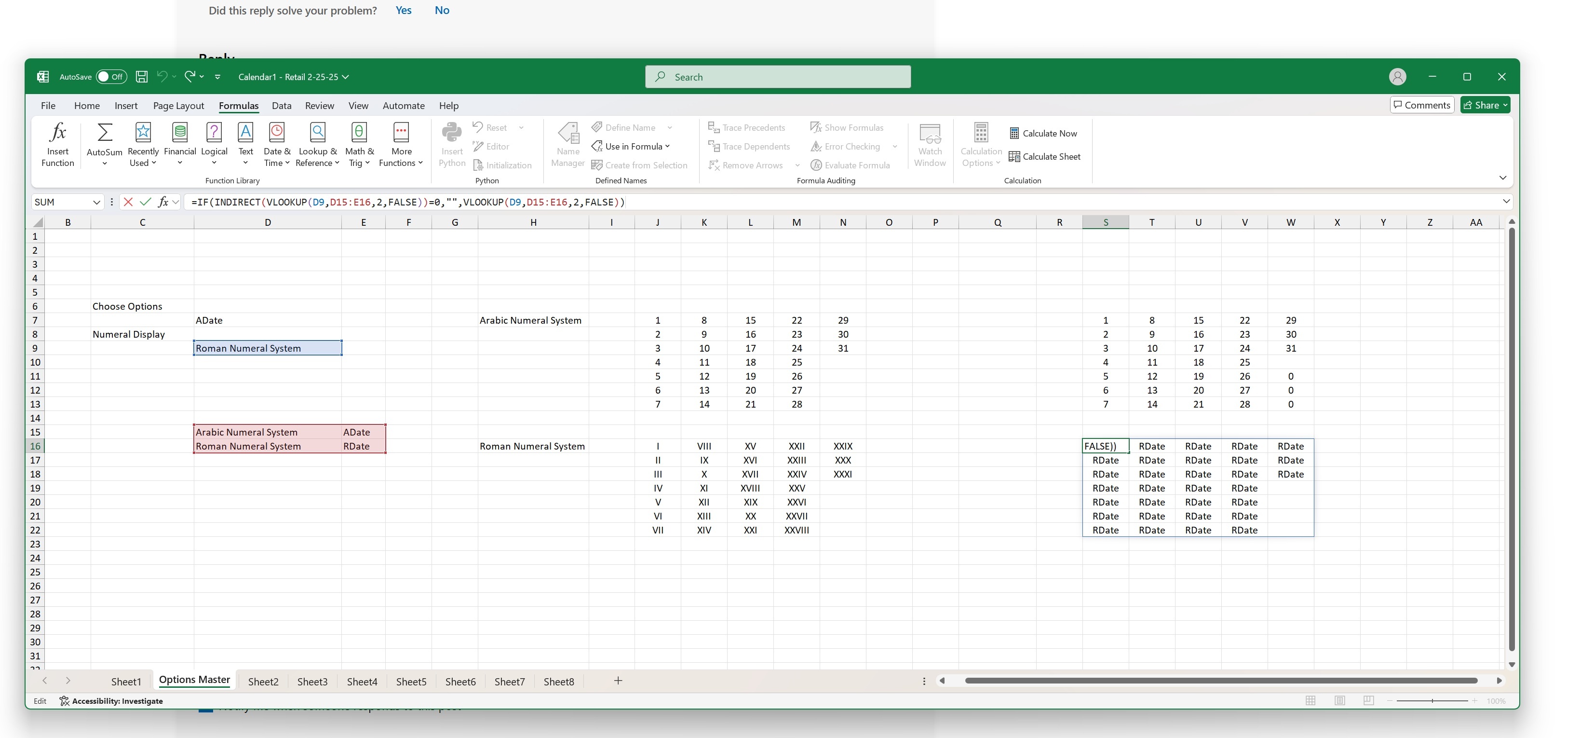
Task: Toggle the AutoSave switch
Action: [x=111, y=77]
